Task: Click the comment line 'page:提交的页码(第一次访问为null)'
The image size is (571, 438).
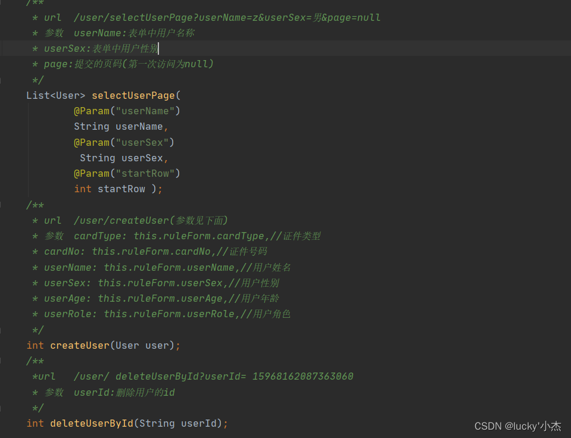Action: coord(123,64)
